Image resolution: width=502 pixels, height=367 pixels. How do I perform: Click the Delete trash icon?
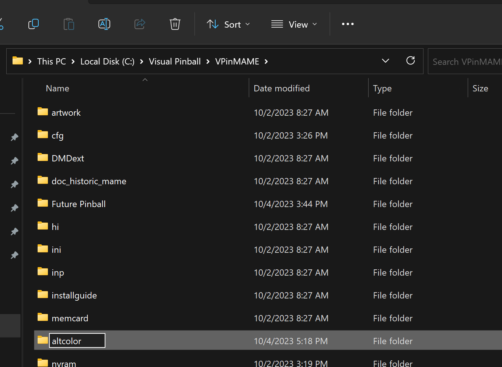175,24
